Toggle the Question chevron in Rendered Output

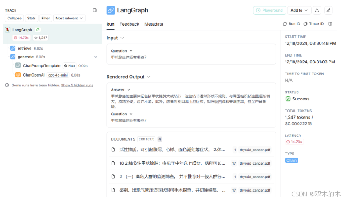131,114
